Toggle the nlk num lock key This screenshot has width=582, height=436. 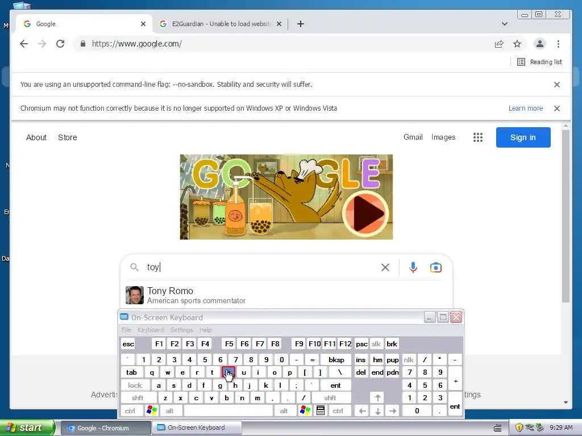pyautogui.click(x=409, y=359)
